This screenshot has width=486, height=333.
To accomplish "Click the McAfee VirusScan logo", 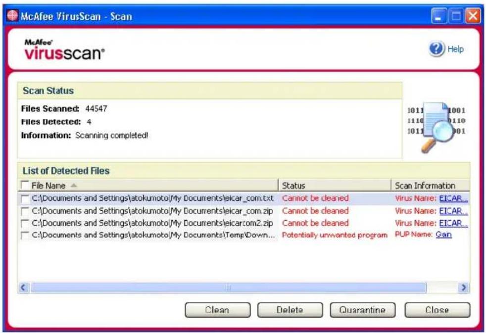I will pyautogui.click(x=64, y=49).
